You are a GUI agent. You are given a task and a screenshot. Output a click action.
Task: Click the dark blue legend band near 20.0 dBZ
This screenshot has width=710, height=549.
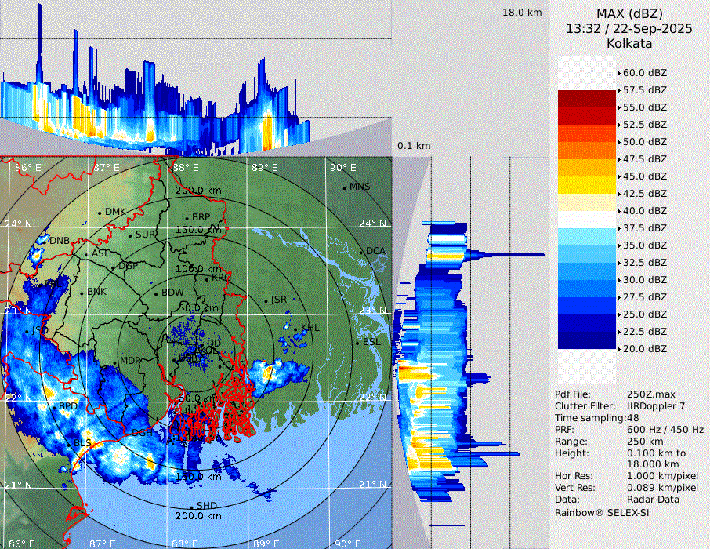tap(587, 340)
